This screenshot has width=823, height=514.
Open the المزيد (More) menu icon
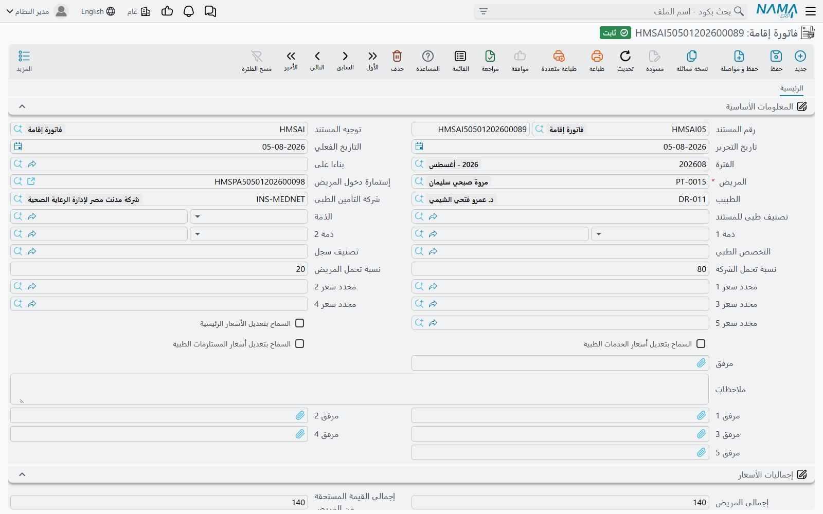(x=24, y=56)
